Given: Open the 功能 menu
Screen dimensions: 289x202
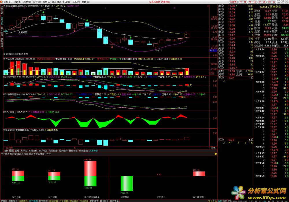Looking at the screenshot, I should [17, 2].
